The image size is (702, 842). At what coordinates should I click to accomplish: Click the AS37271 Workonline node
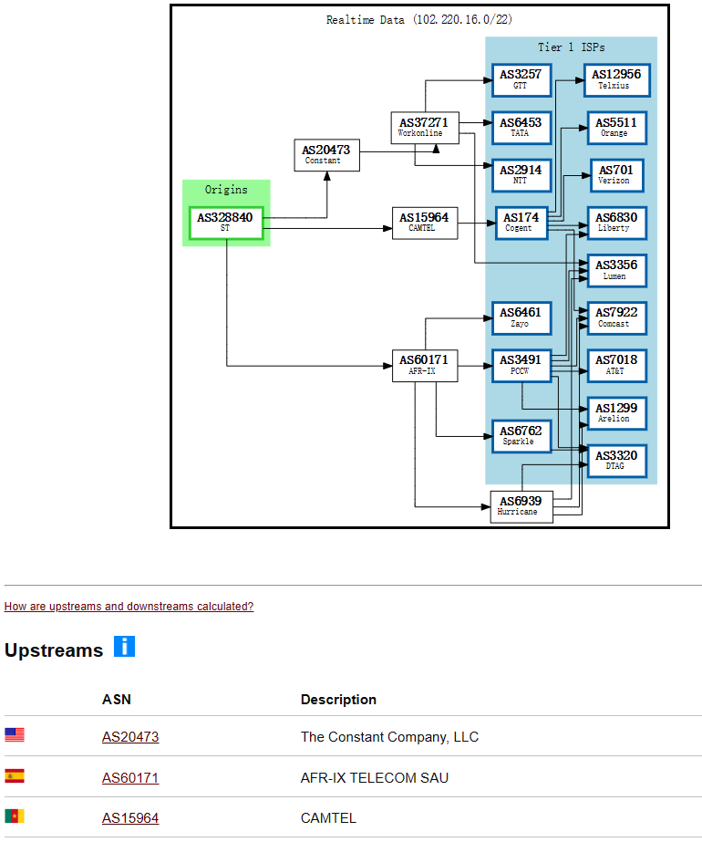pyautogui.click(x=424, y=128)
